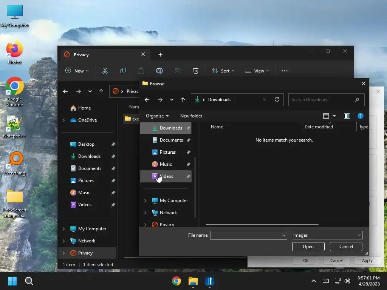Go back in the Browse dialog
387x290 pixels.
147,100
